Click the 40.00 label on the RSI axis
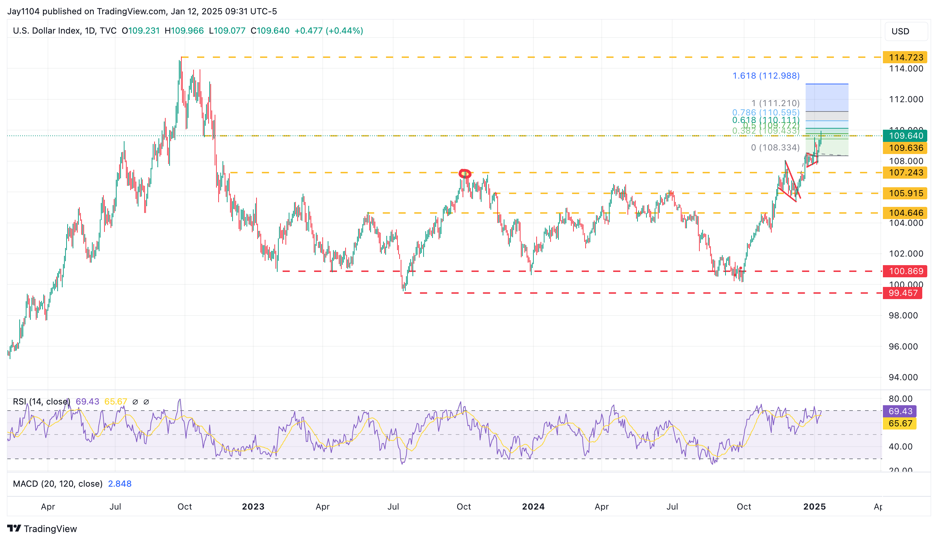Image resolution: width=938 pixels, height=541 pixels. tap(901, 447)
